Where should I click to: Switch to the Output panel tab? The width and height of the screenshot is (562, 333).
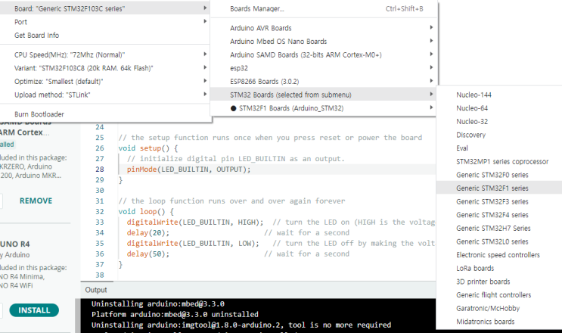coord(96,290)
